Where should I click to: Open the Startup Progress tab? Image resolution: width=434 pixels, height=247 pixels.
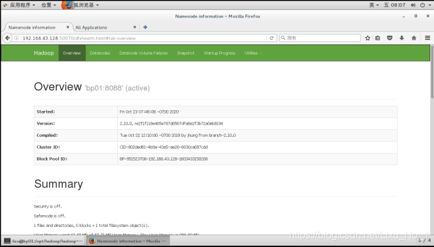(x=220, y=53)
